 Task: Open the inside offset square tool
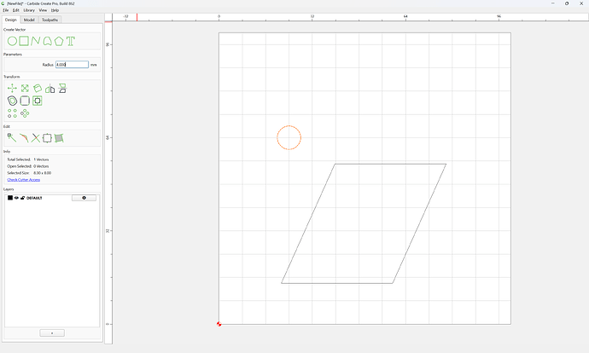tap(38, 101)
